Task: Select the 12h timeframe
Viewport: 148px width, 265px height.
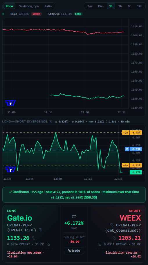Action: point(140,6)
